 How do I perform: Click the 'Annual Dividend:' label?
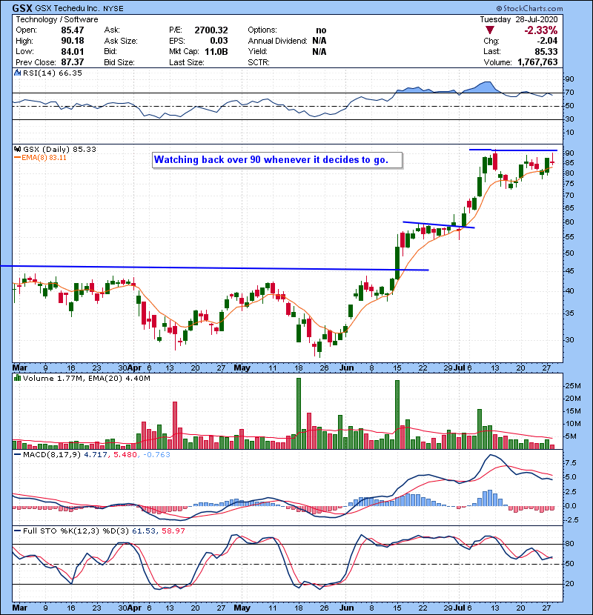click(277, 41)
